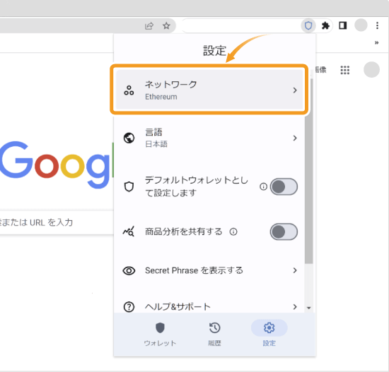Toggle the Chrome side panel icon
This screenshot has height=372, width=389.
[x=342, y=25]
